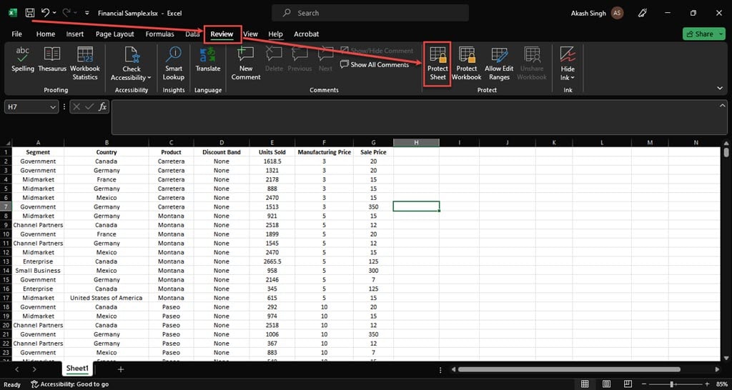Click the Segment header cell
The image size is (732, 390).
(38, 152)
